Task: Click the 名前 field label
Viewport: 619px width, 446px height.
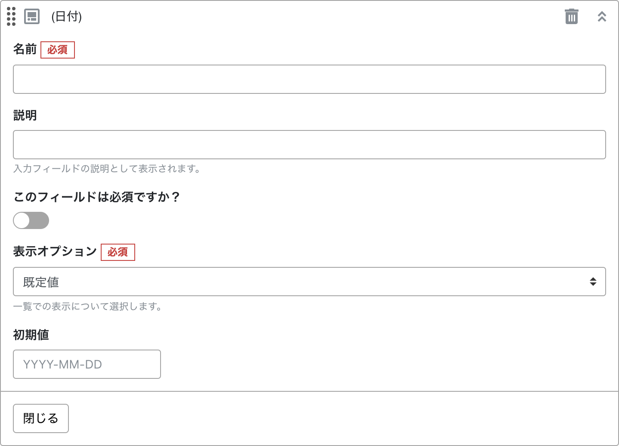Action: tap(25, 50)
